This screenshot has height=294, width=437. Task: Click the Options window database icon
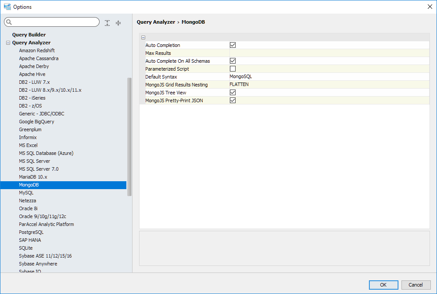tap(7, 7)
